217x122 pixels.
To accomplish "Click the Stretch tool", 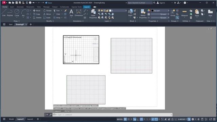I will click(x=37, y=18).
